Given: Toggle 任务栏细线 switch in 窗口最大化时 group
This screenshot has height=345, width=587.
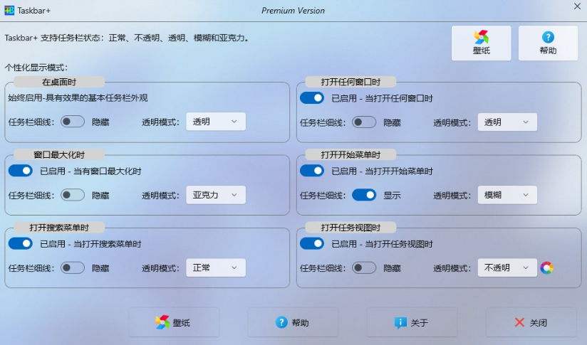Looking at the screenshot, I should click(x=73, y=195).
